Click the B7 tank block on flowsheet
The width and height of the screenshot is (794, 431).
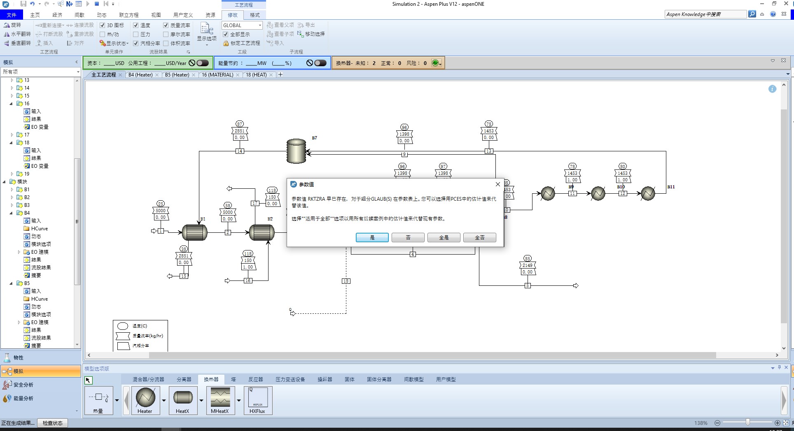pyautogui.click(x=297, y=151)
